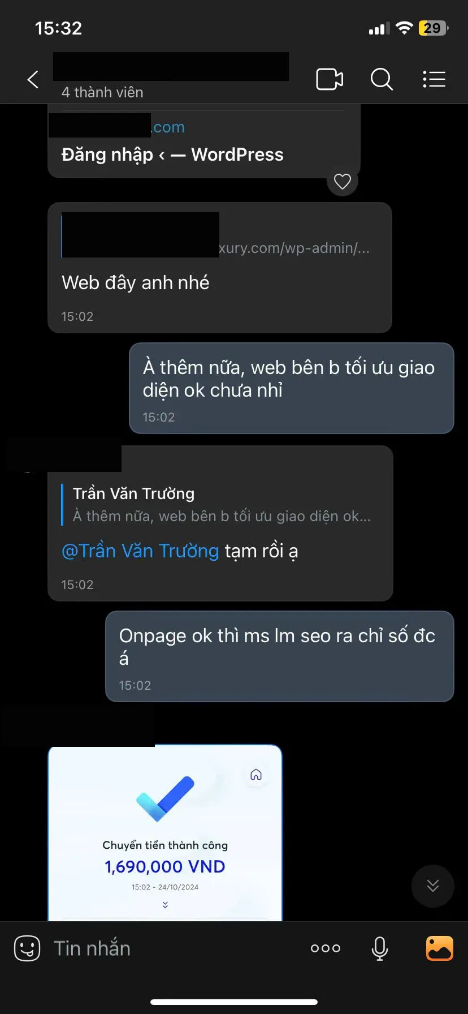Tap the heart reaction on link preview

pos(343,182)
